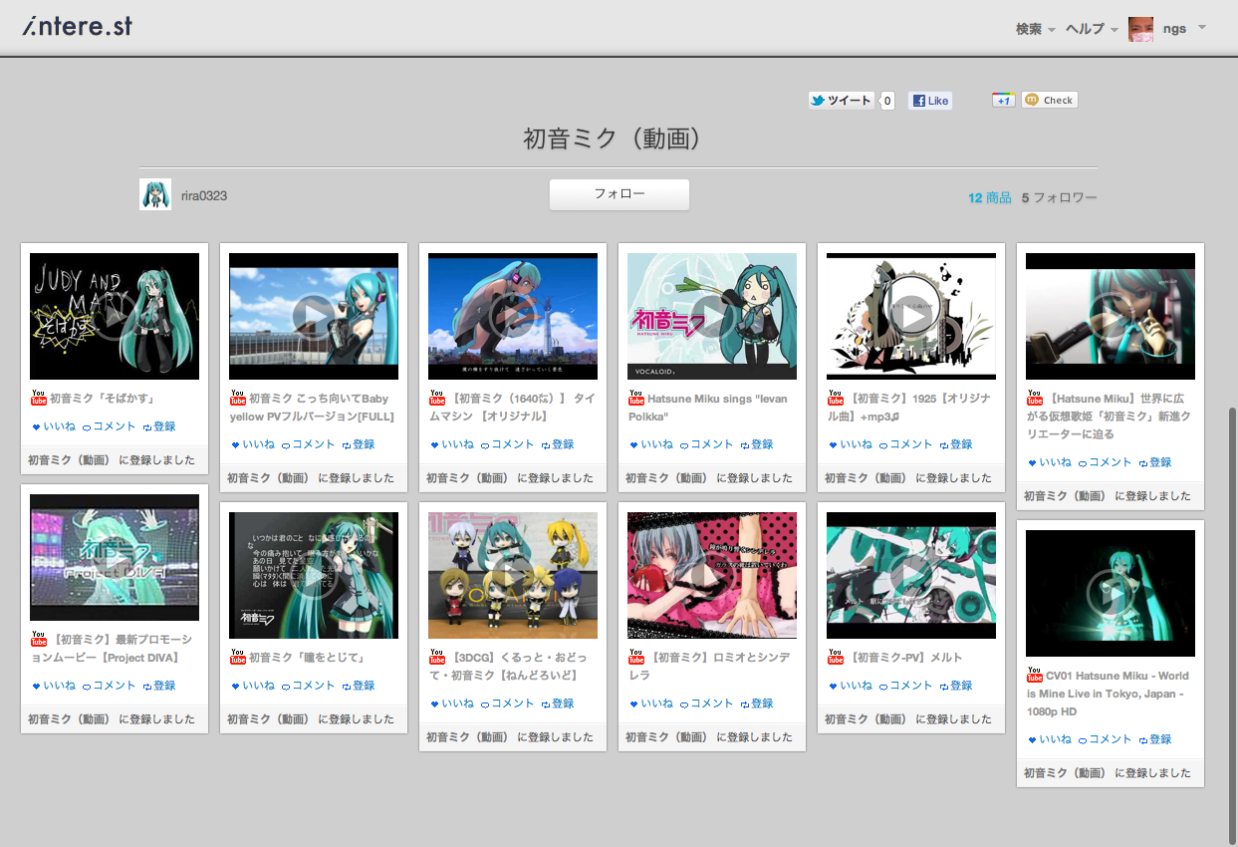Open the ねんどろいど 3DCG video thumbnail
The height and width of the screenshot is (847, 1238).
pyautogui.click(x=513, y=575)
